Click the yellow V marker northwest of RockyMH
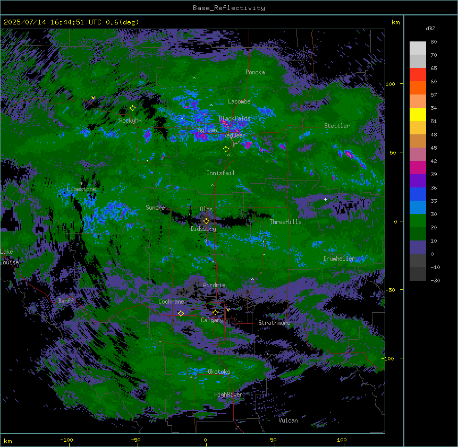The image size is (458, 447). 93,98
